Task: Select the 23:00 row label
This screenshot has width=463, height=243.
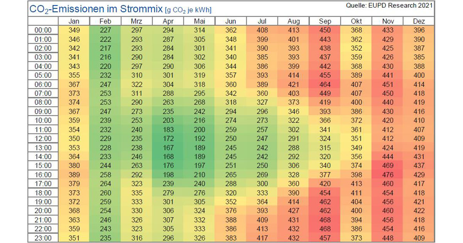Action: pyautogui.click(x=43, y=238)
